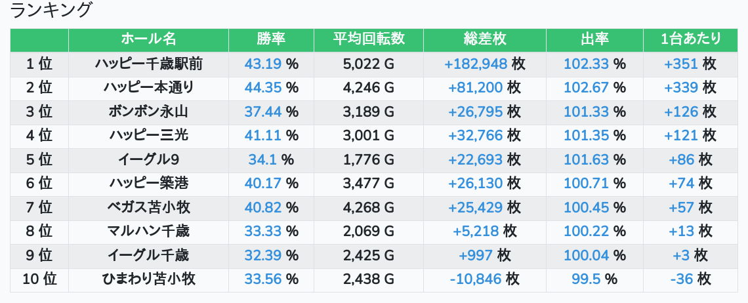
Task: Sort by the 勝率 column header
Action: coord(271,39)
